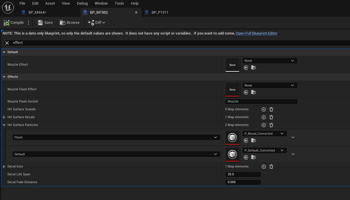Browse to Muzzle Flash Effect asset

pos(254,92)
